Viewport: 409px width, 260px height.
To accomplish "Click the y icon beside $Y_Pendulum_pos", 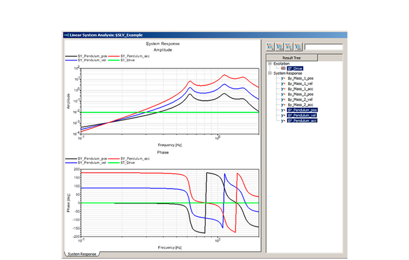I will pyautogui.click(x=283, y=110).
